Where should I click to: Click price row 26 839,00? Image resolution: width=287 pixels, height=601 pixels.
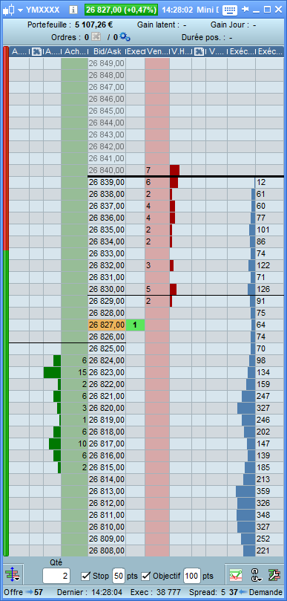pos(107,183)
